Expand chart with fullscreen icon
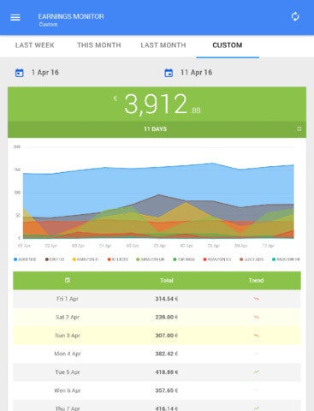314x411 pixels. pos(299,129)
